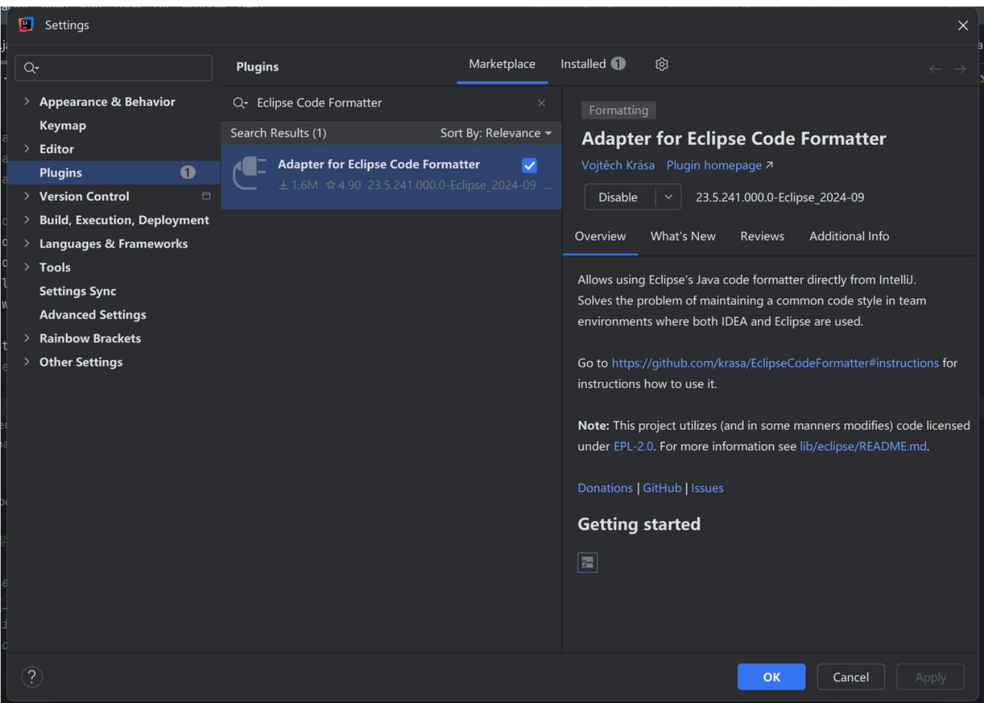Open the What's New tab
984x703 pixels.
tap(683, 236)
